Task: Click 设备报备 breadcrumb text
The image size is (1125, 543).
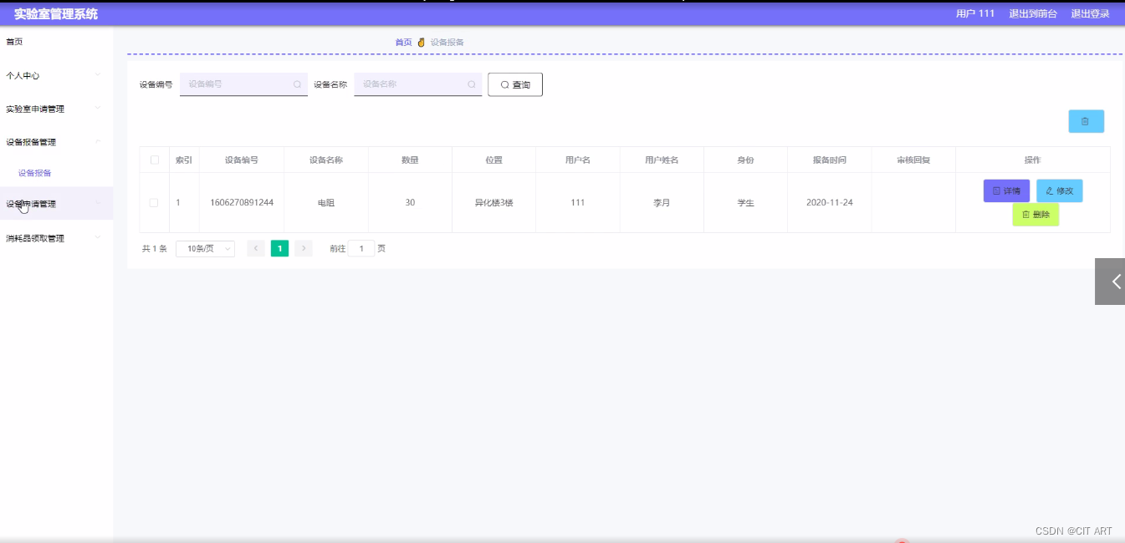Action: coord(447,42)
